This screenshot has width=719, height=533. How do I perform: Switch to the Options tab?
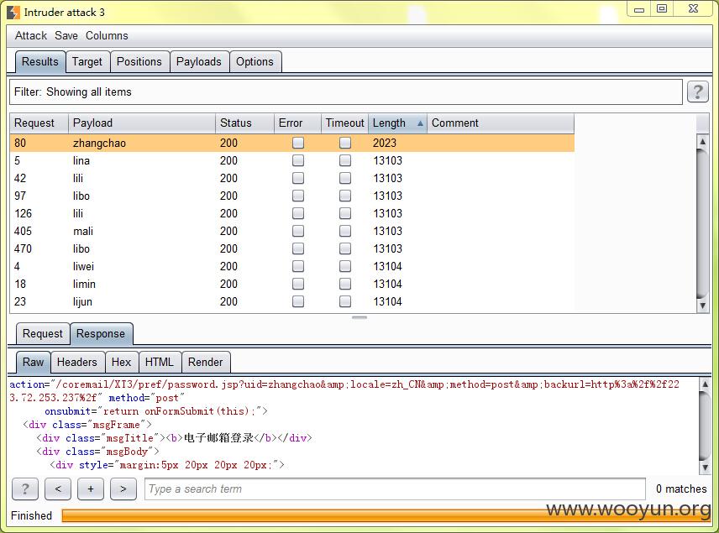(x=255, y=62)
